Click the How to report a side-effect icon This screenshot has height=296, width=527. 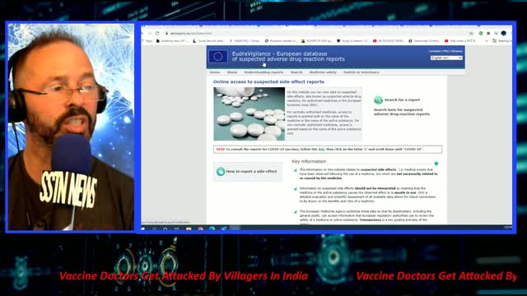click(221, 172)
